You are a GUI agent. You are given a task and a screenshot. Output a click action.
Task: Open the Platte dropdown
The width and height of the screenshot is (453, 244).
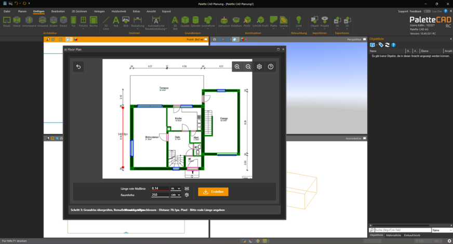click(273, 29)
